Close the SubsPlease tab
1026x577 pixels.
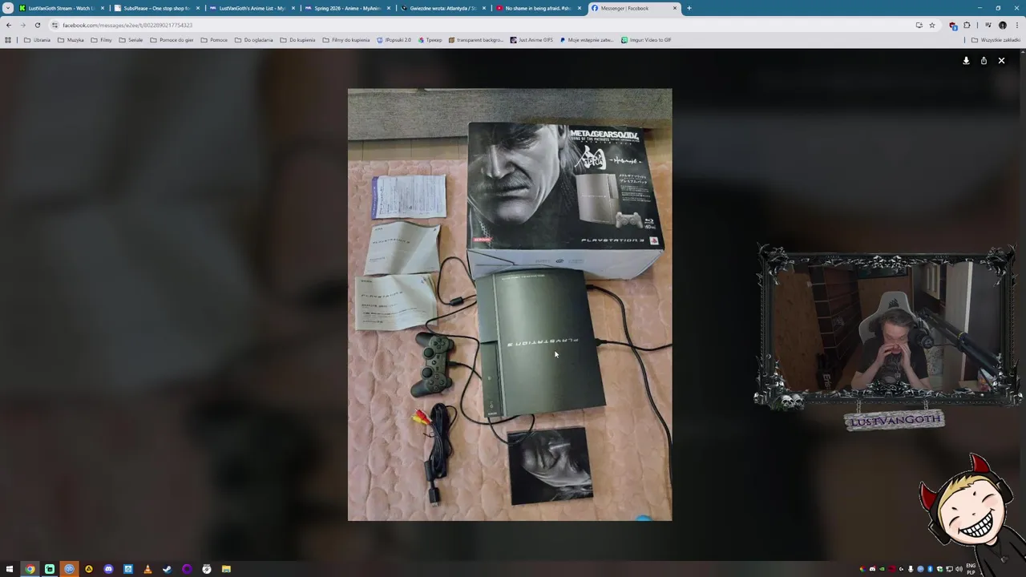(198, 8)
